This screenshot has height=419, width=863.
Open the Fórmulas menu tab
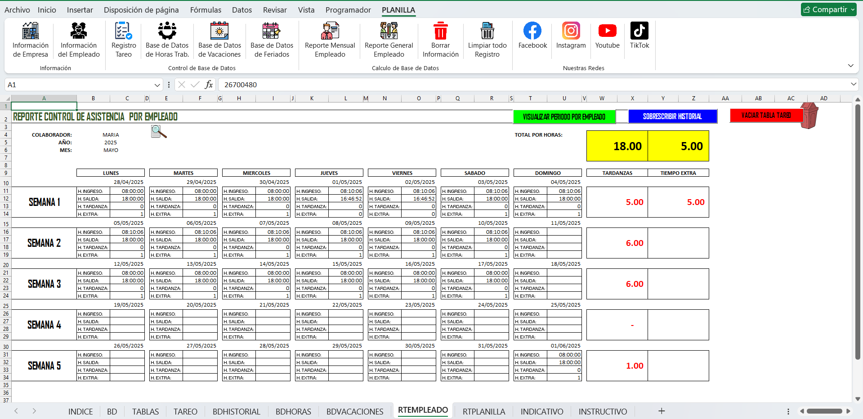point(206,10)
